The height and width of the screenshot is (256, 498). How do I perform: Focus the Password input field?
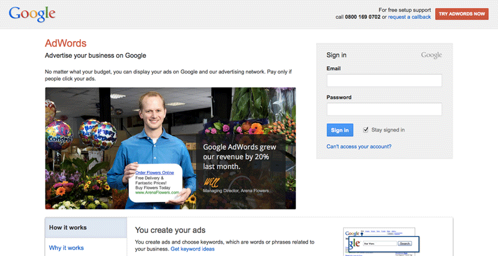pos(384,109)
